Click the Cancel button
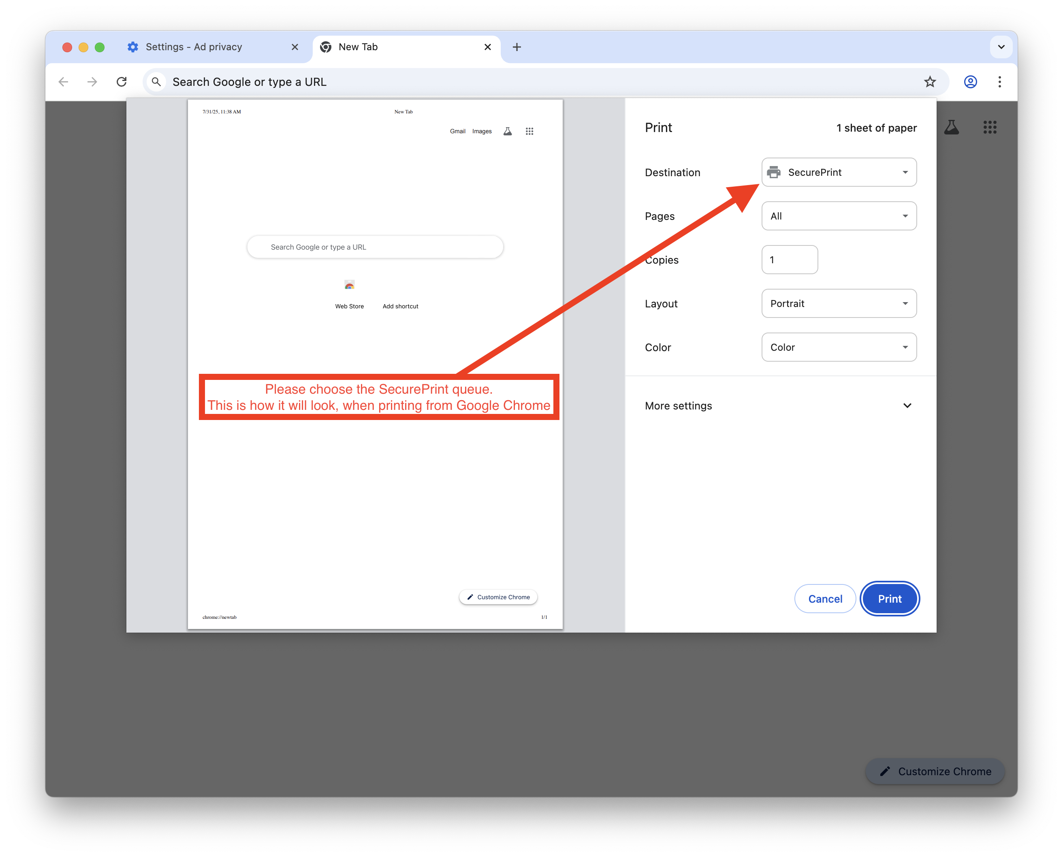Viewport: 1063px width, 857px height. tap(824, 599)
